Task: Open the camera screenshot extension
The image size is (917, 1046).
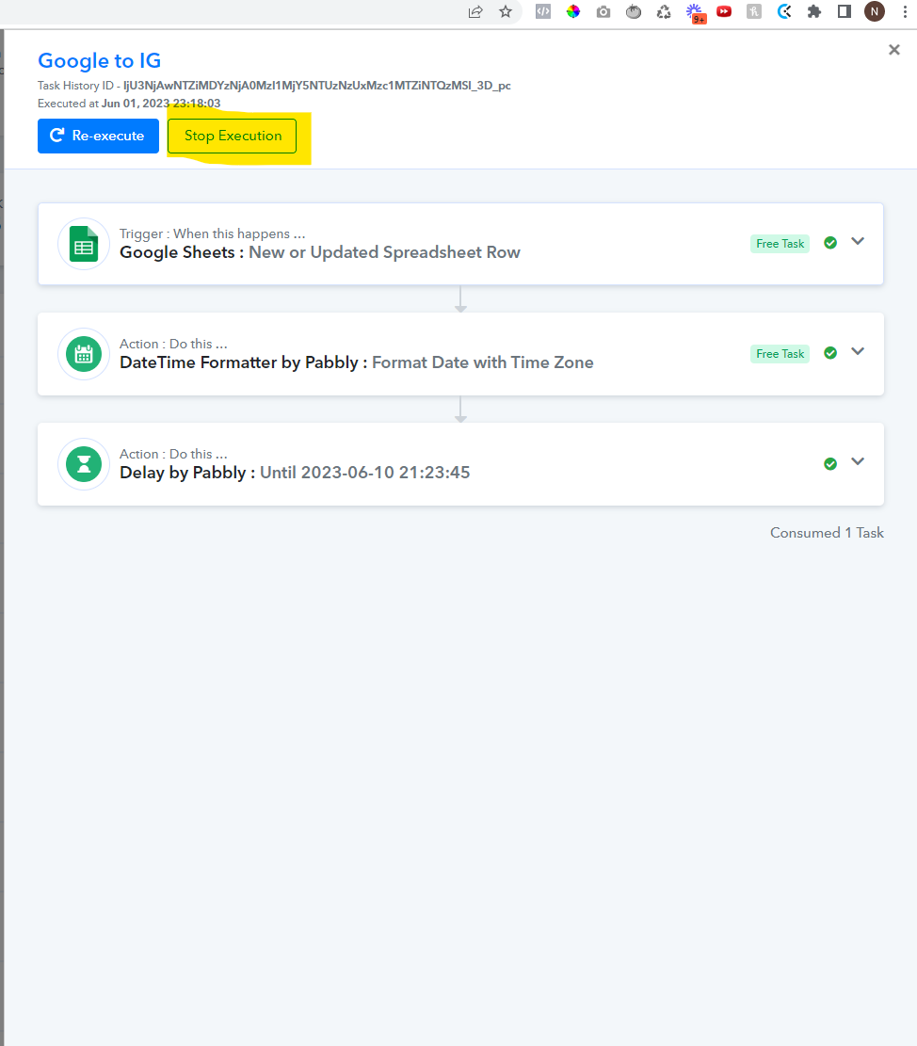Action: coord(603,11)
